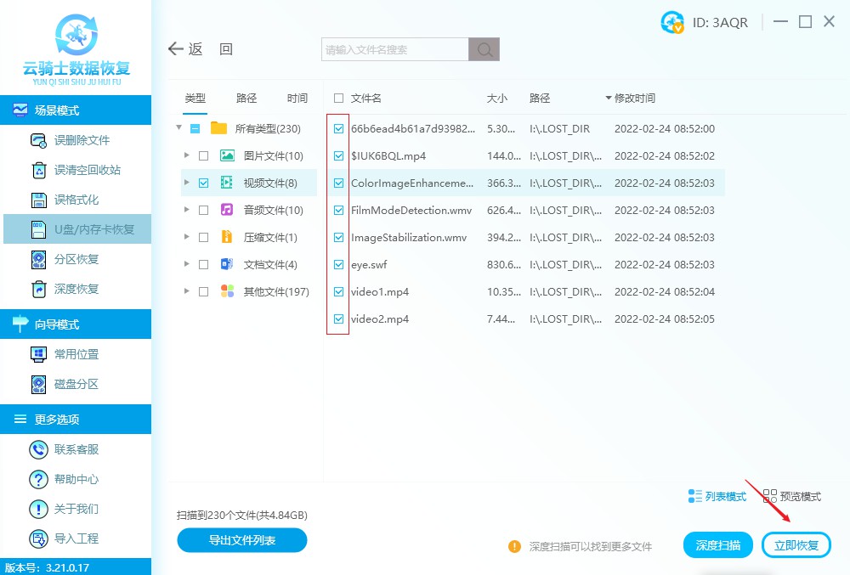Image resolution: width=850 pixels, height=575 pixels.
Task: Switch to the 类型 tab
Action: (195, 99)
